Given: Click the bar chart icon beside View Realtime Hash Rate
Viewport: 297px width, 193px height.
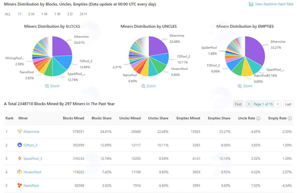Looking at the screenshot, I should 251,4.
